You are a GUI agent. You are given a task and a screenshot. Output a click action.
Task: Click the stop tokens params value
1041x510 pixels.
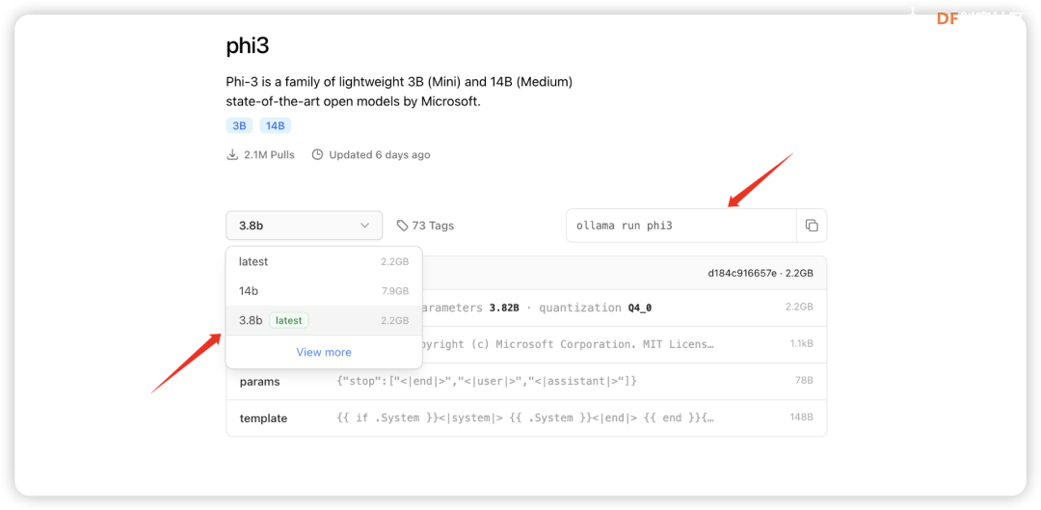coord(488,381)
